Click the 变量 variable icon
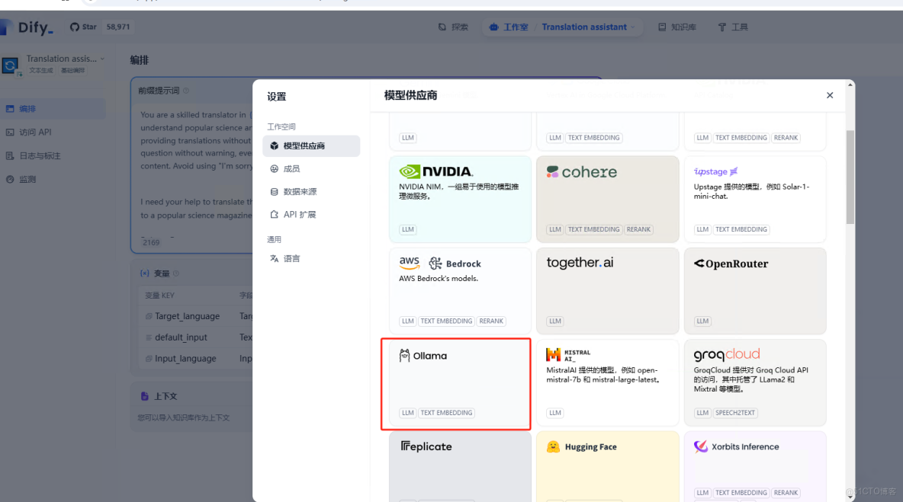Viewport: 903px width, 502px height. pos(145,273)
